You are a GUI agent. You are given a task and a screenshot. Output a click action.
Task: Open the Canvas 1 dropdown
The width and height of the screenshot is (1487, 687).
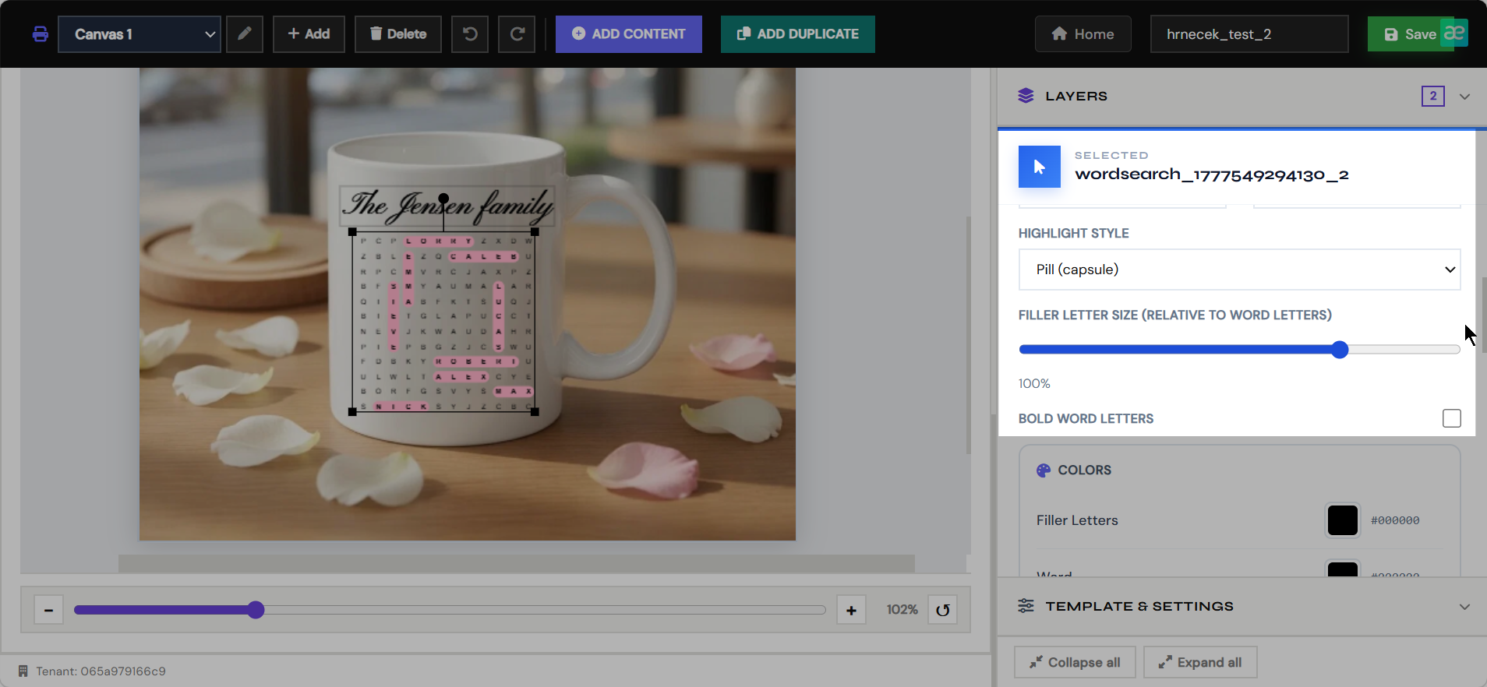[140, 34]
